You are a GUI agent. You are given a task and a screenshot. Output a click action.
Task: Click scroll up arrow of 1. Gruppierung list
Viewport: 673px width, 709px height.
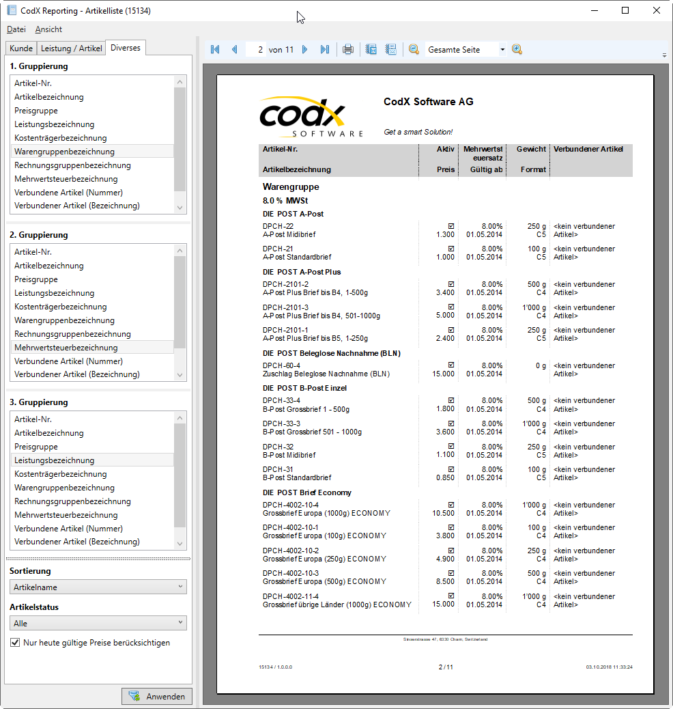pyautogui.click(x=180, y=82)
